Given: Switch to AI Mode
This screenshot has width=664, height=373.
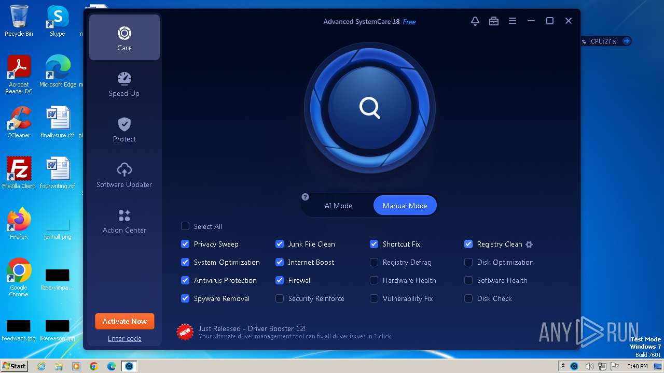Looking at the screenshot, I should [x=338, y=206].
